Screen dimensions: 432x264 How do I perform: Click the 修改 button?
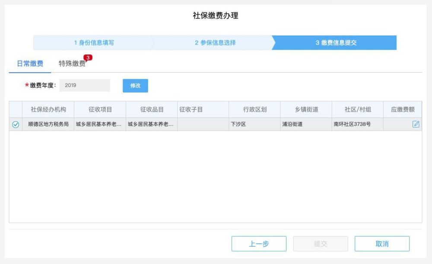click(135, 86)
